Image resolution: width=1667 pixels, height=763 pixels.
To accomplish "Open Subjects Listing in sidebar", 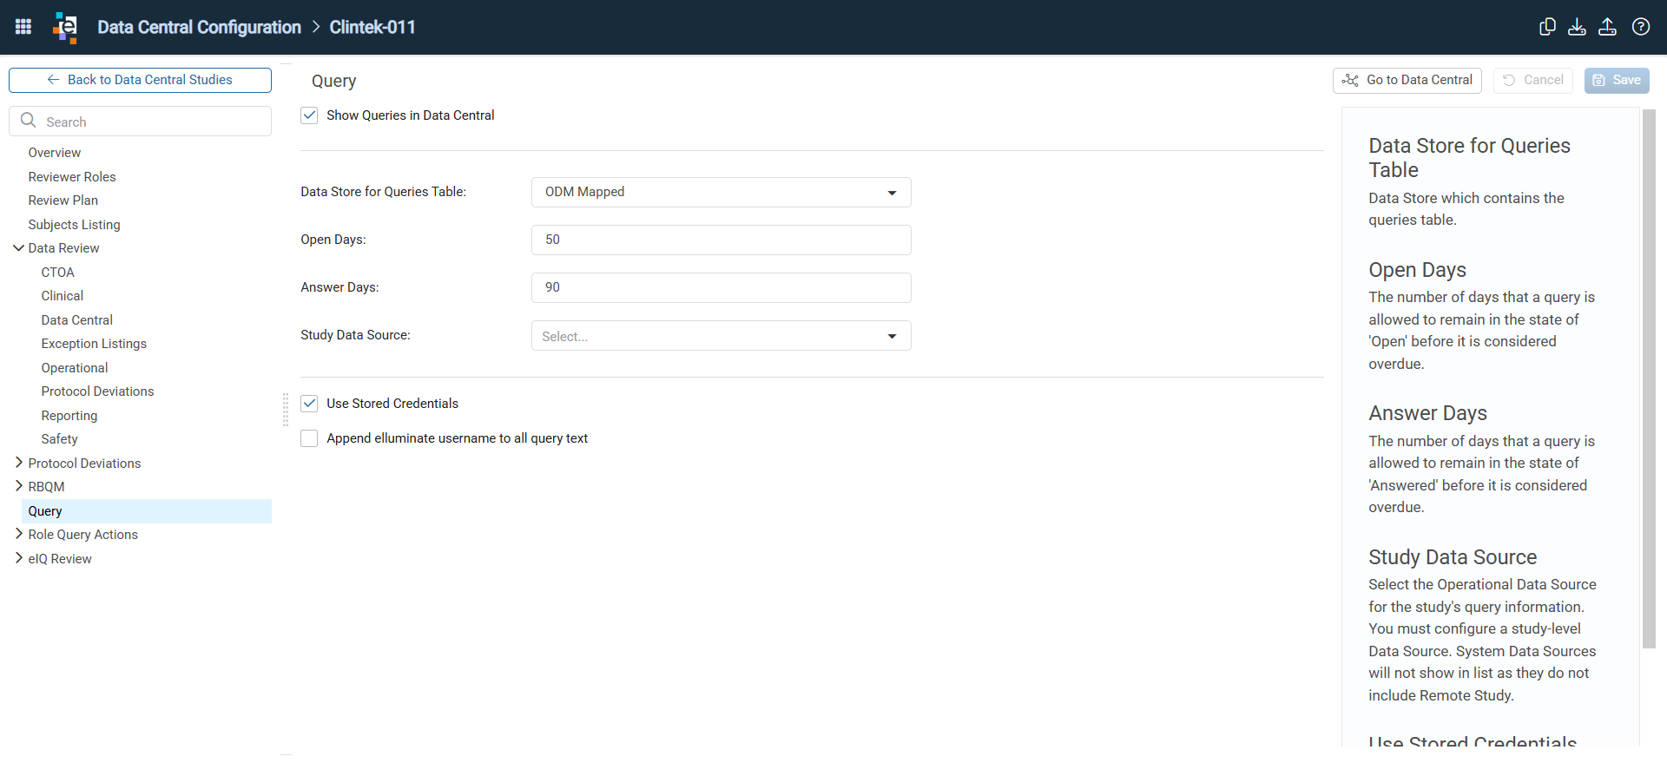I will pyautogui.click(x=74, y=225).
